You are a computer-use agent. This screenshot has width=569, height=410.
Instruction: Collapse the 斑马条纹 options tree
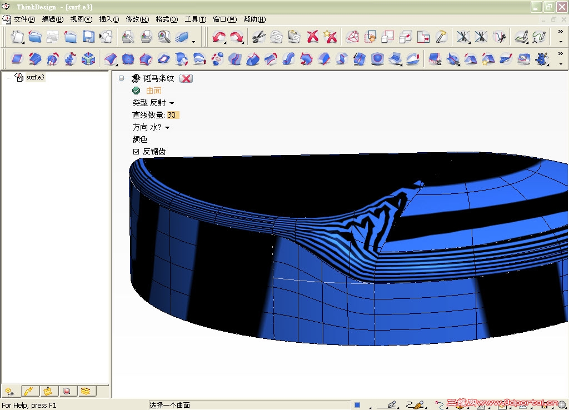[122, 78]
